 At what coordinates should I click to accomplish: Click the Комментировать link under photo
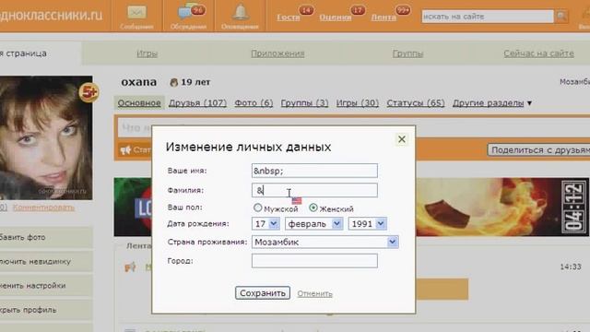43,207
